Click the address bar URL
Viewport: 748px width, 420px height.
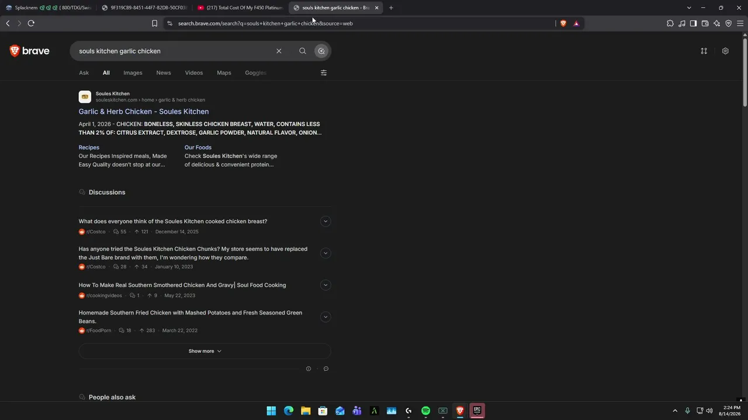pos(265,23)
